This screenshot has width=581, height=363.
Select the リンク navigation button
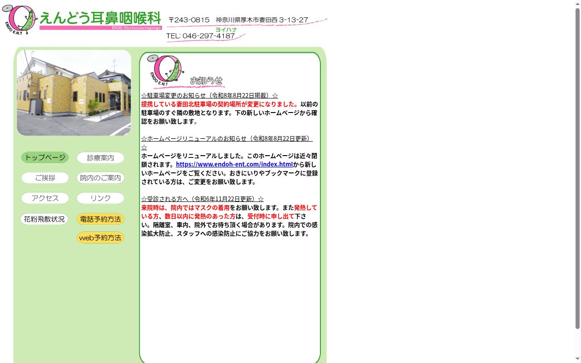point(100,198)
